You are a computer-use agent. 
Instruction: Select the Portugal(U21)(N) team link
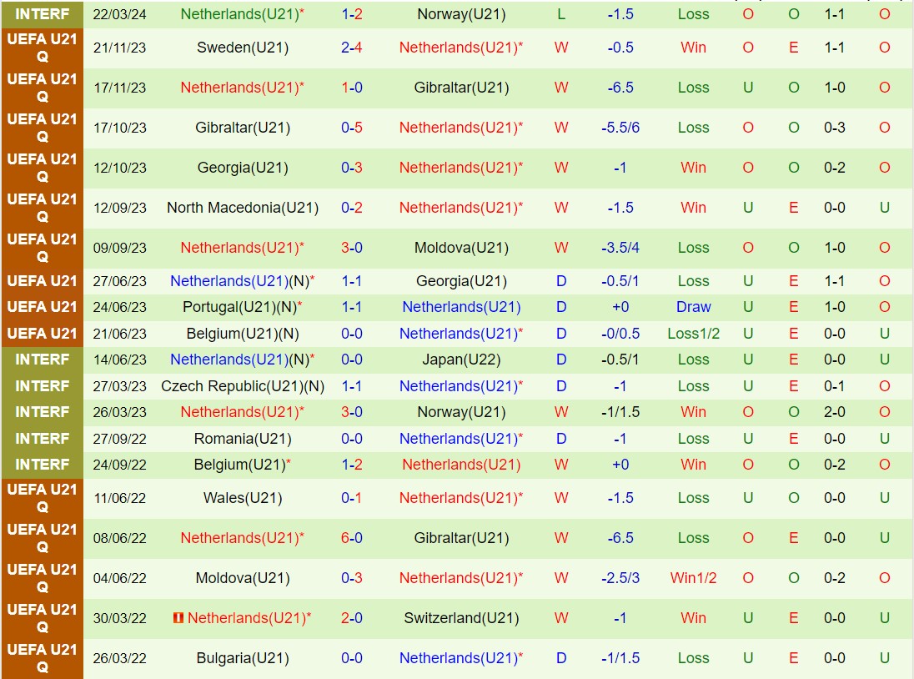tap(243, 307)
